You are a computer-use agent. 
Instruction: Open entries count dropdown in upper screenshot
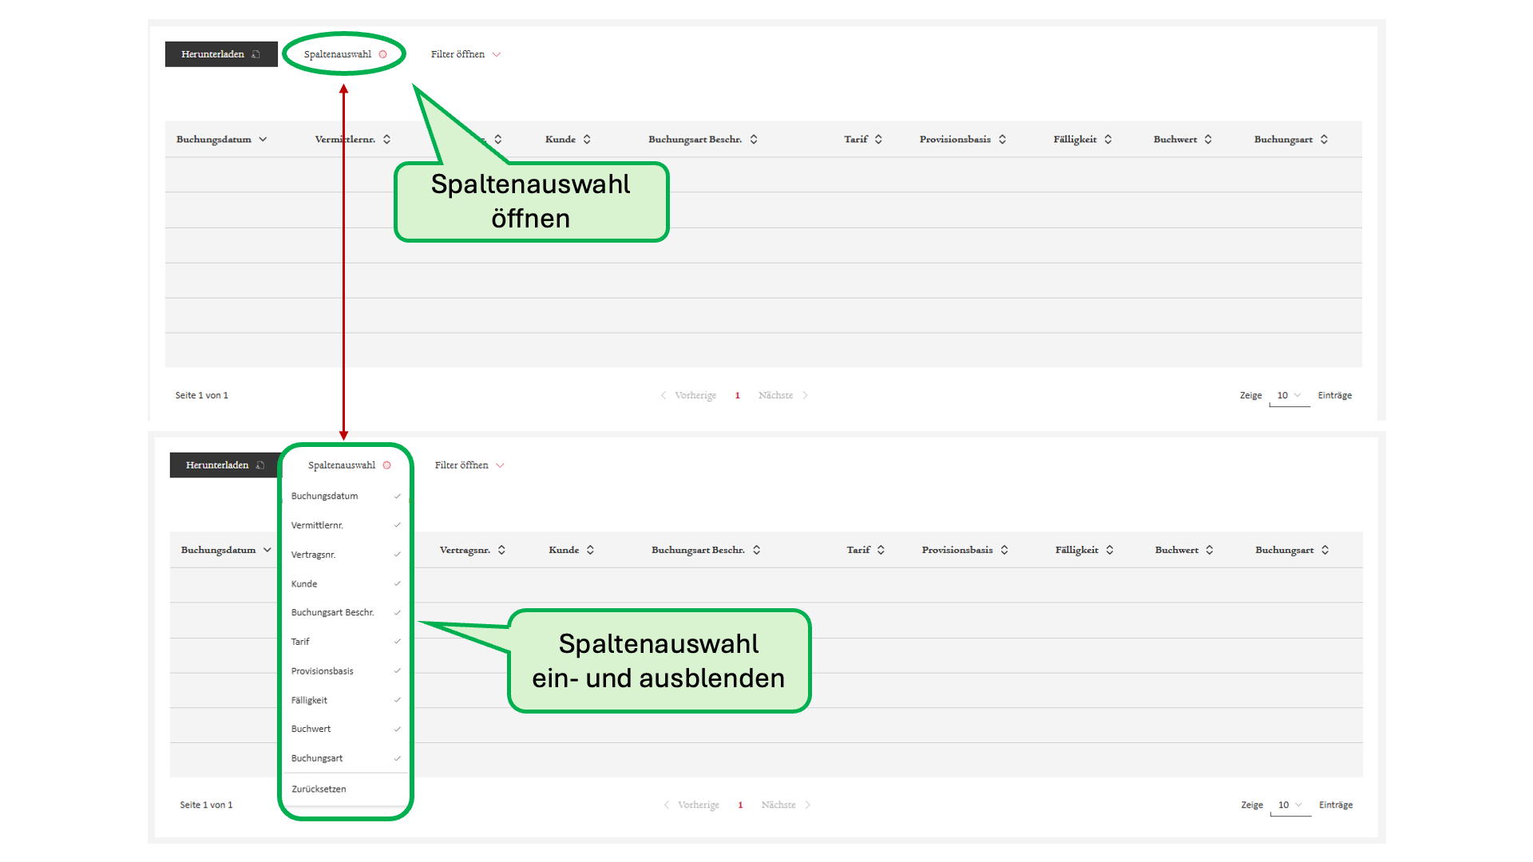click(1289, 396)
